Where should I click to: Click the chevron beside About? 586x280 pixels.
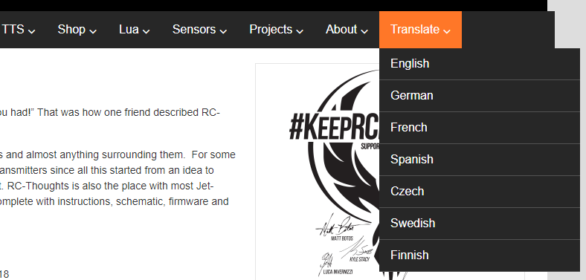(x=364, y=31)
